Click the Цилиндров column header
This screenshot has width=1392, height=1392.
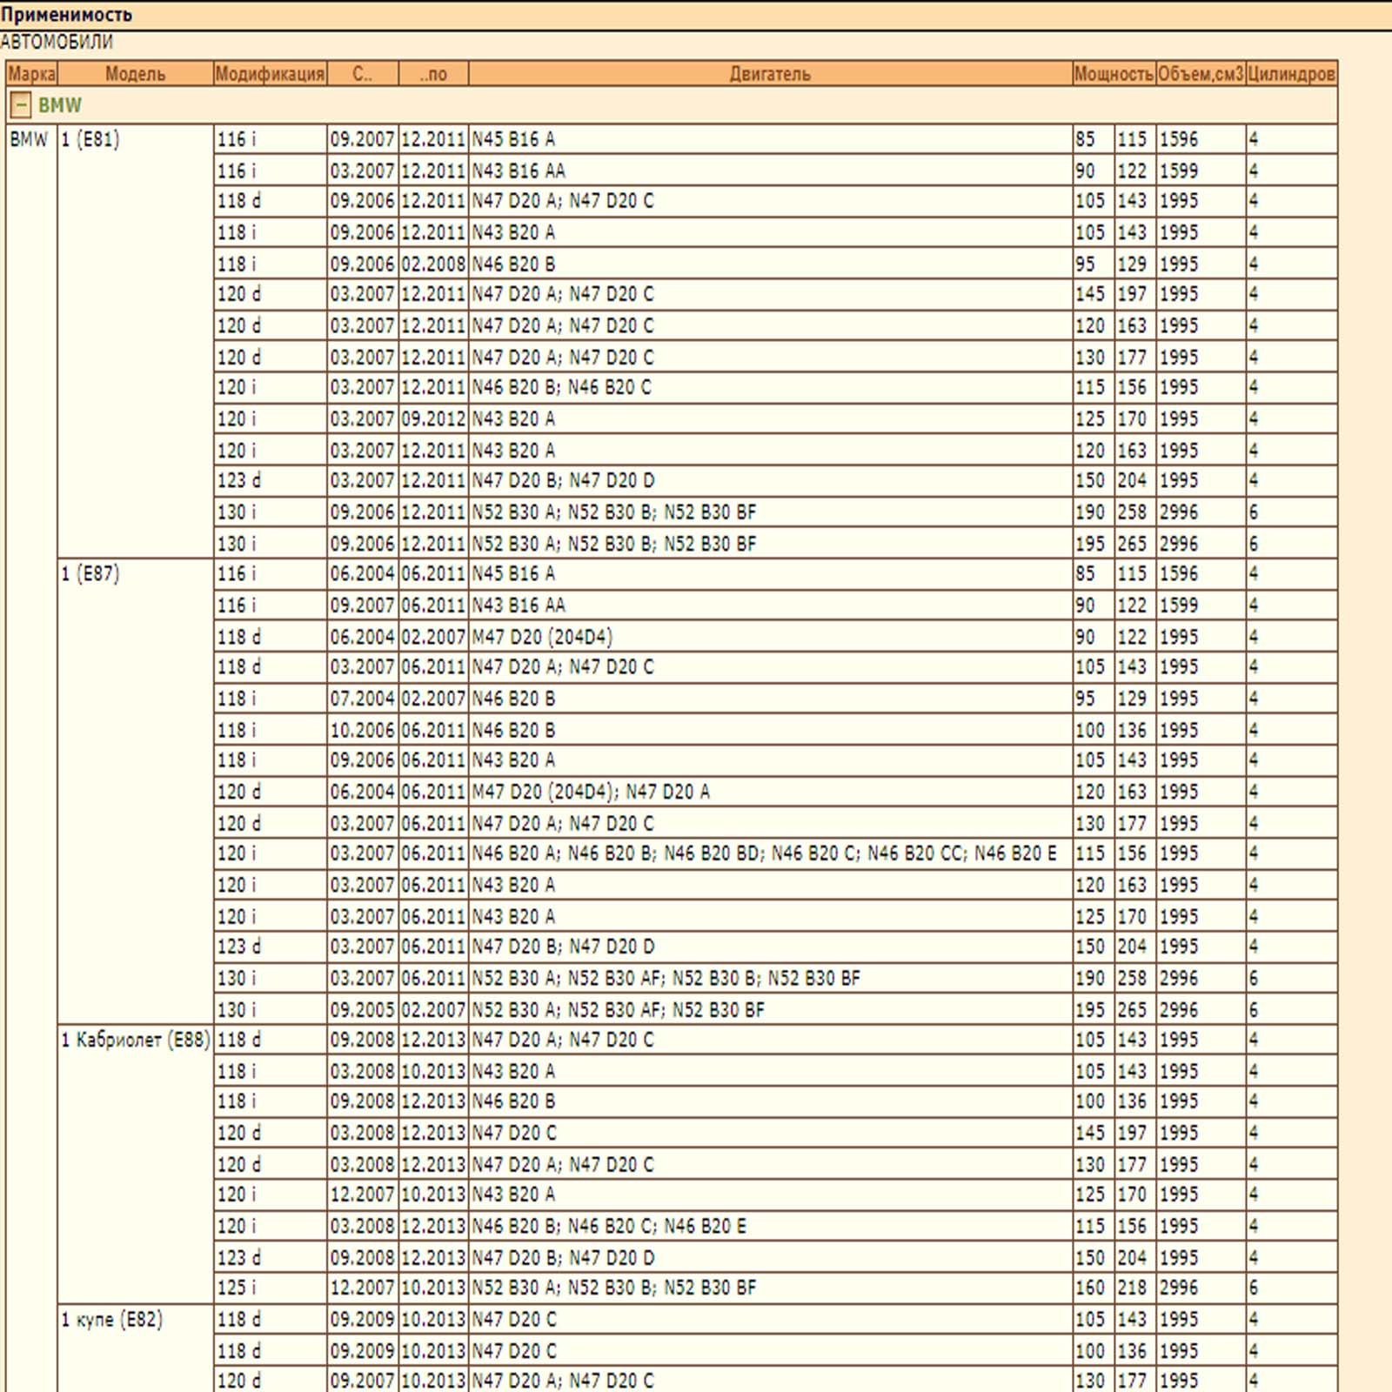tap(1290, 74)
